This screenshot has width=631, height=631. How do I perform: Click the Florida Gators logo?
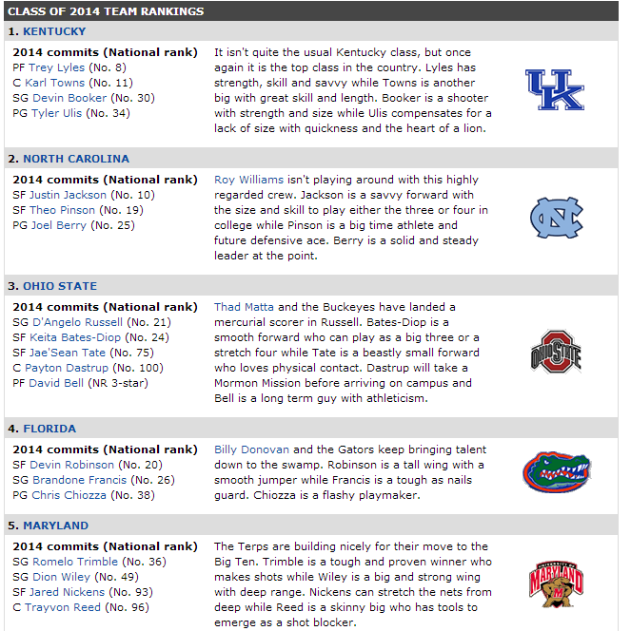[557, 472]
